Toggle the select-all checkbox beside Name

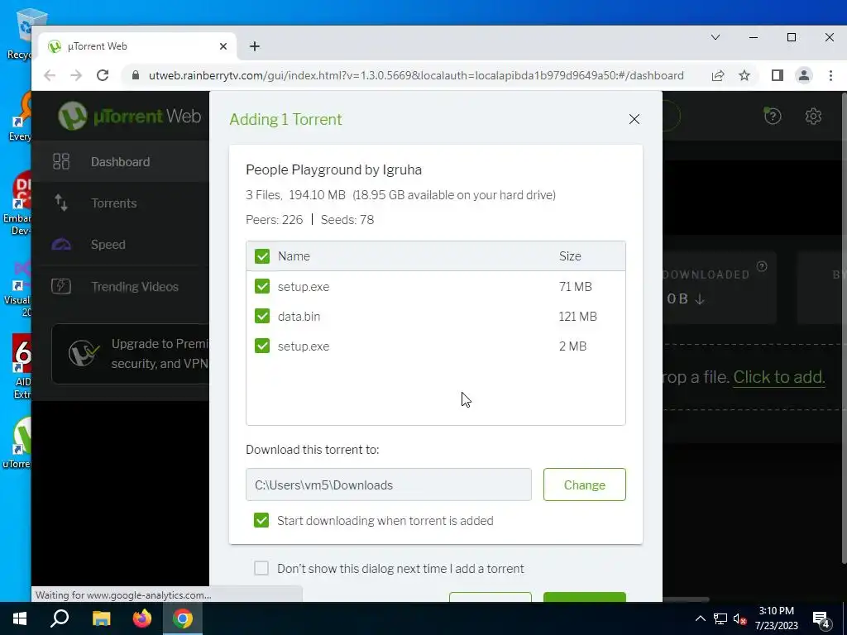[262, 256]
